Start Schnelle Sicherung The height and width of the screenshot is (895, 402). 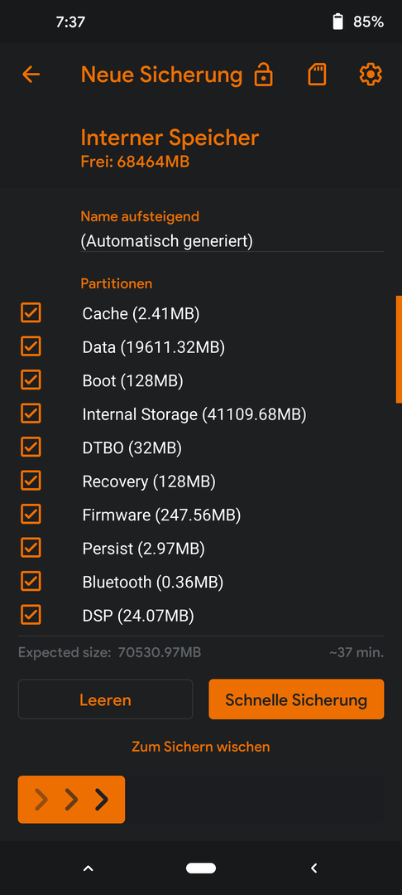[x=296, y=699]
